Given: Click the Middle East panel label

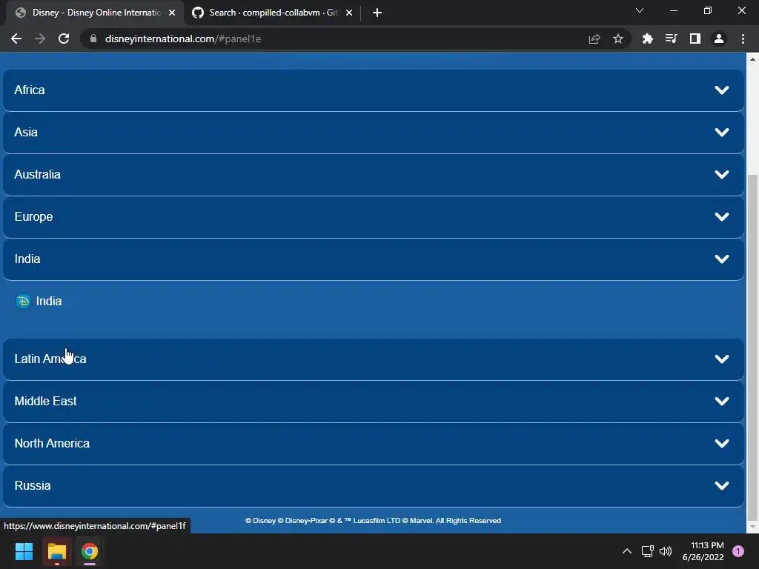Looking at the screenshot, I should point(45,401).
